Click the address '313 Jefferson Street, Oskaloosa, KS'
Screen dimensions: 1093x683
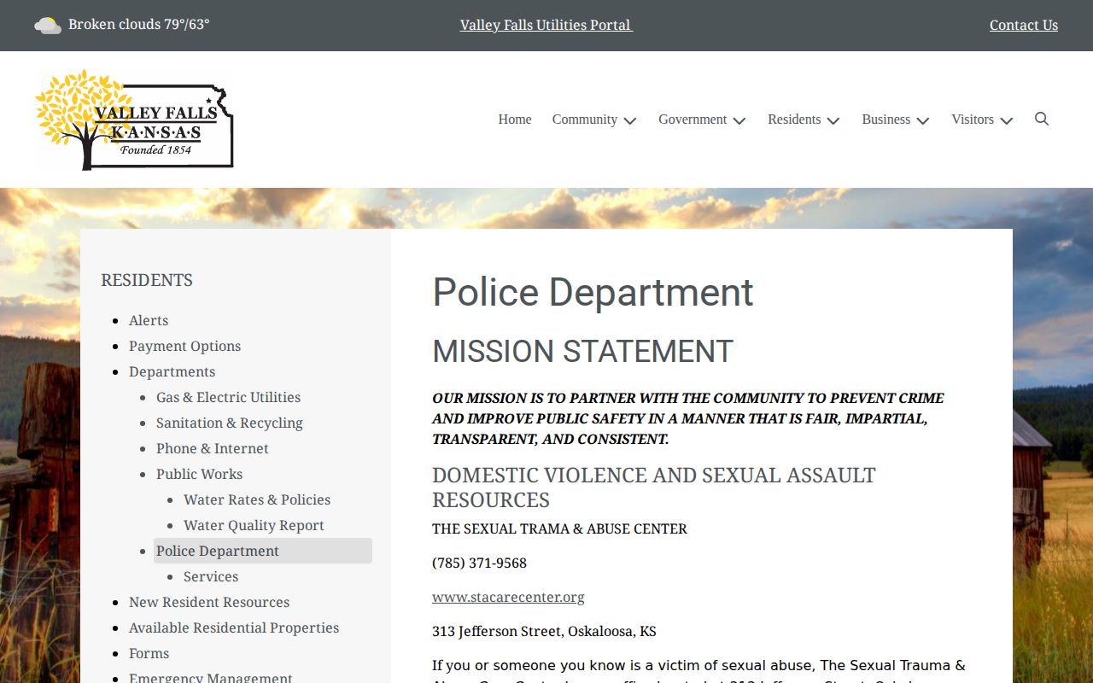[x=544, y=631]
